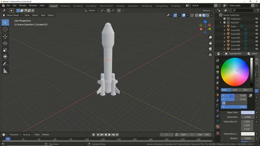The image size is (260, 146).
Task: Open the Playback dropdown in timeline
Action: click(x=15, y=135)
